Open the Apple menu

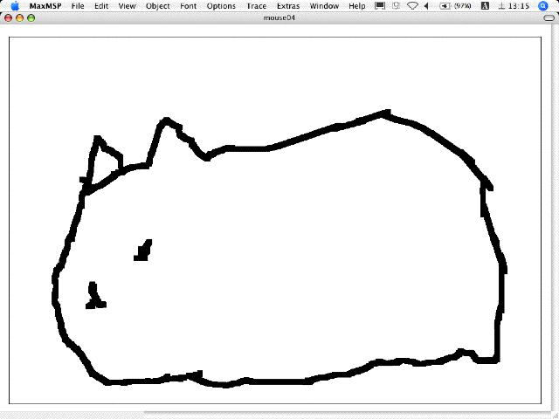[15, 6]
